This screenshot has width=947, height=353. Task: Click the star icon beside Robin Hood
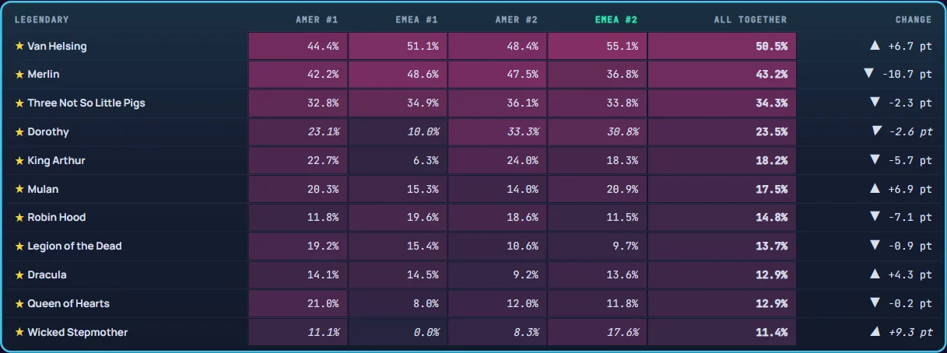coord(20,218)
